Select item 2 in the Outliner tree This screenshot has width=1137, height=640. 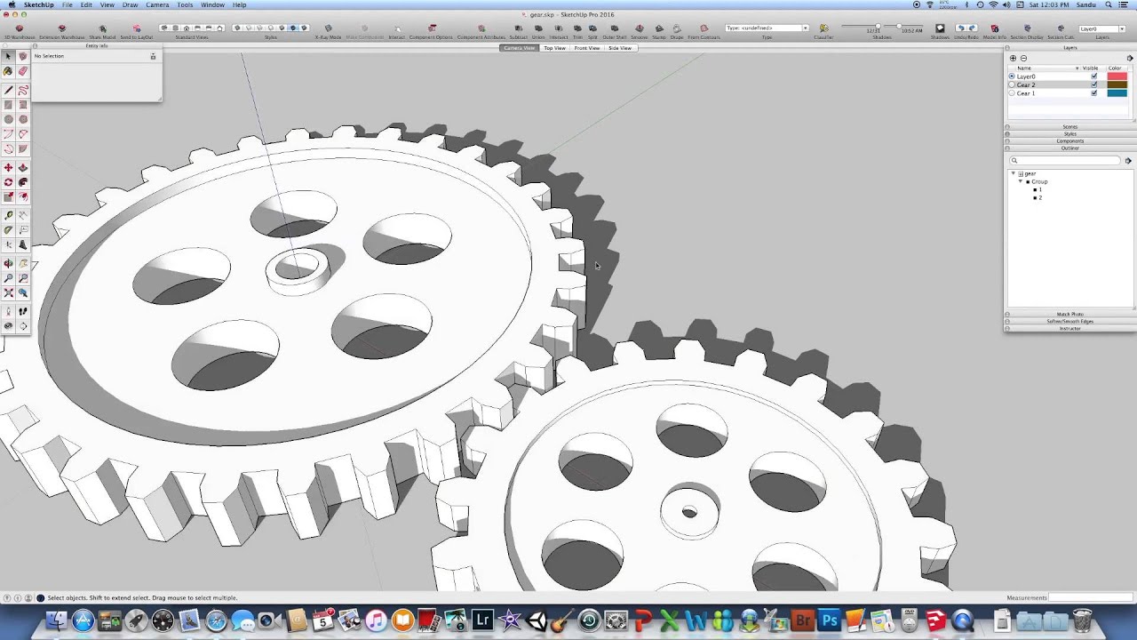[x=1038, y=197]
